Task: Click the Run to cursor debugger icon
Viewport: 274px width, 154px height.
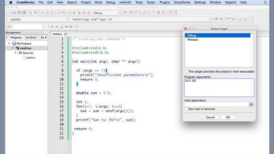Action: tap(130, 12)
